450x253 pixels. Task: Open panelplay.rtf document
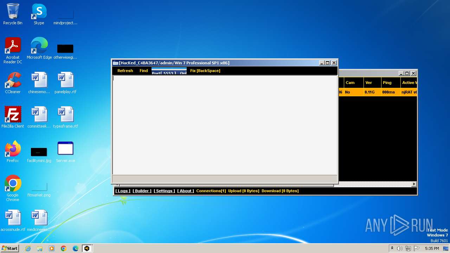65,83
